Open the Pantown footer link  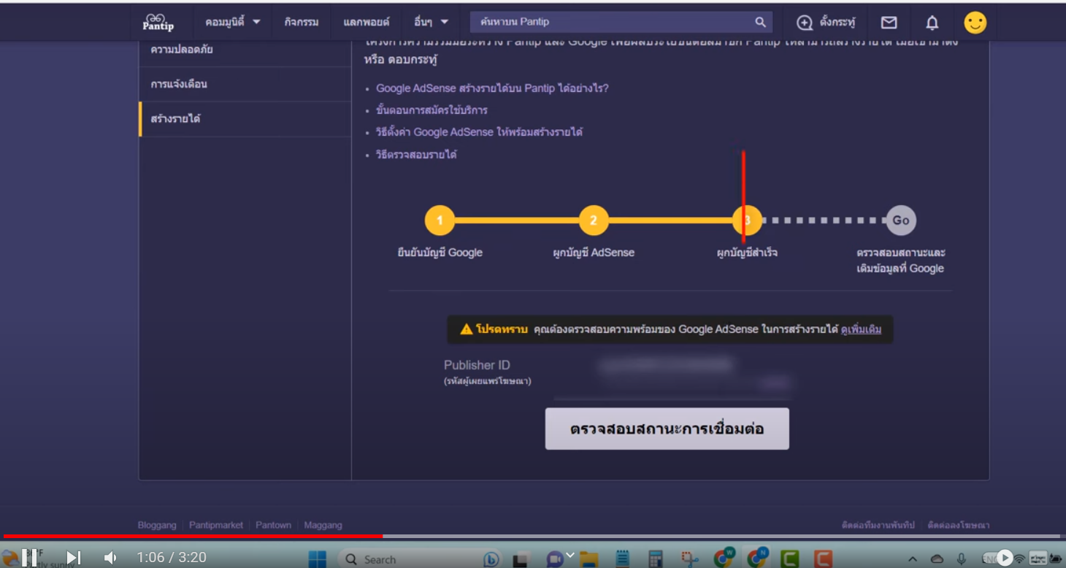coord(274,525)
